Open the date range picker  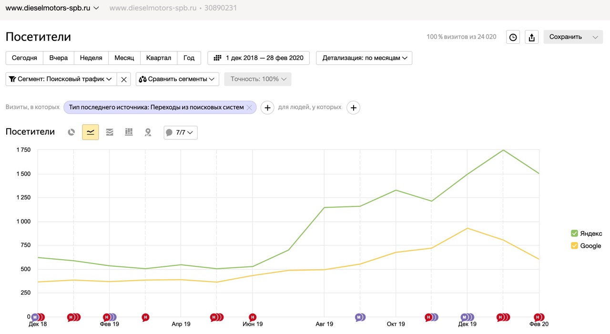pyautogui.click(x=259, y=58)
